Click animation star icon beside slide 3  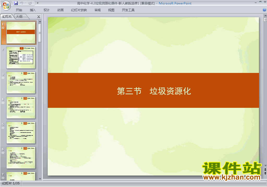pyautogui.click(x=3, y=78)
